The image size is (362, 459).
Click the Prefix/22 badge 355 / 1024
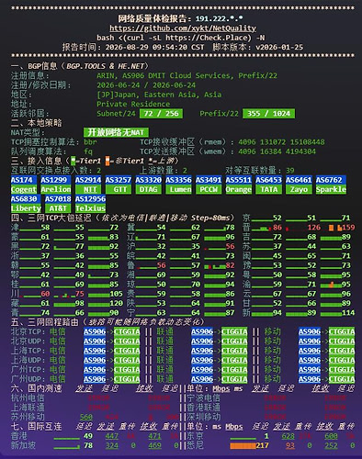pos(268,114)
